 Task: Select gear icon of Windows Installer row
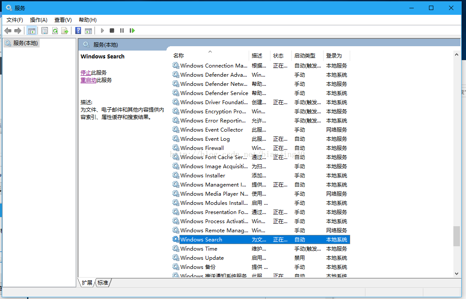pos(176,175)
